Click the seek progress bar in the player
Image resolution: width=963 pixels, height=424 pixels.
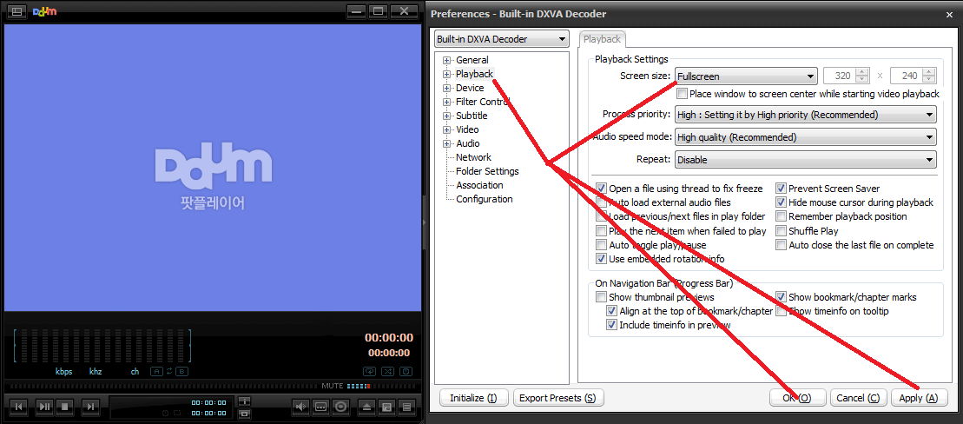162,387
